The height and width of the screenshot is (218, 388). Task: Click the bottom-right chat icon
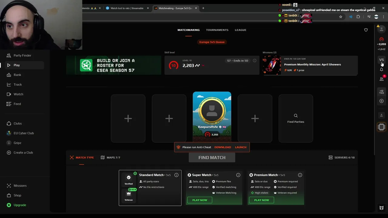tap(382, 208)
